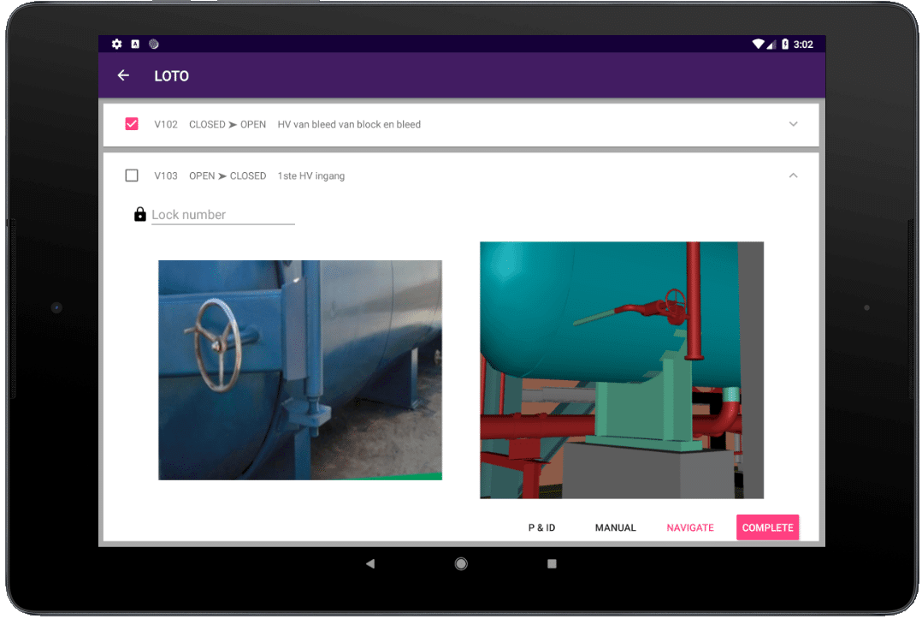Collapse the V103 row chevron

pyautogui.click(x=793, y=176)
